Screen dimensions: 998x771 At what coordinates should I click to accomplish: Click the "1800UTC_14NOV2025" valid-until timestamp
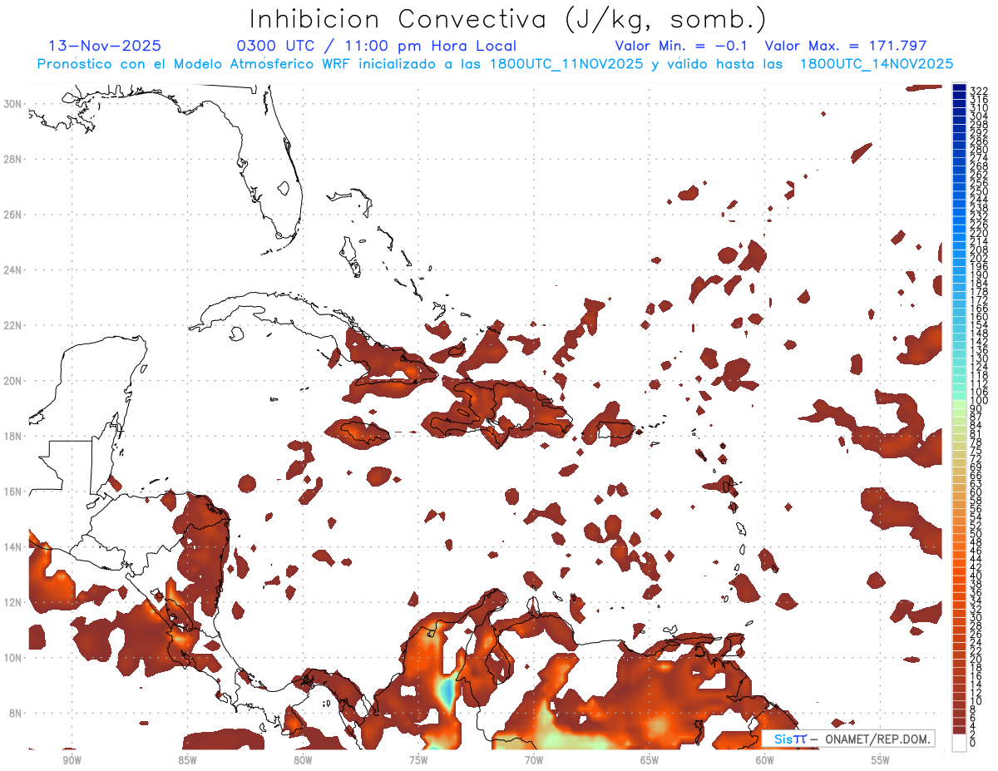[876, 64]
